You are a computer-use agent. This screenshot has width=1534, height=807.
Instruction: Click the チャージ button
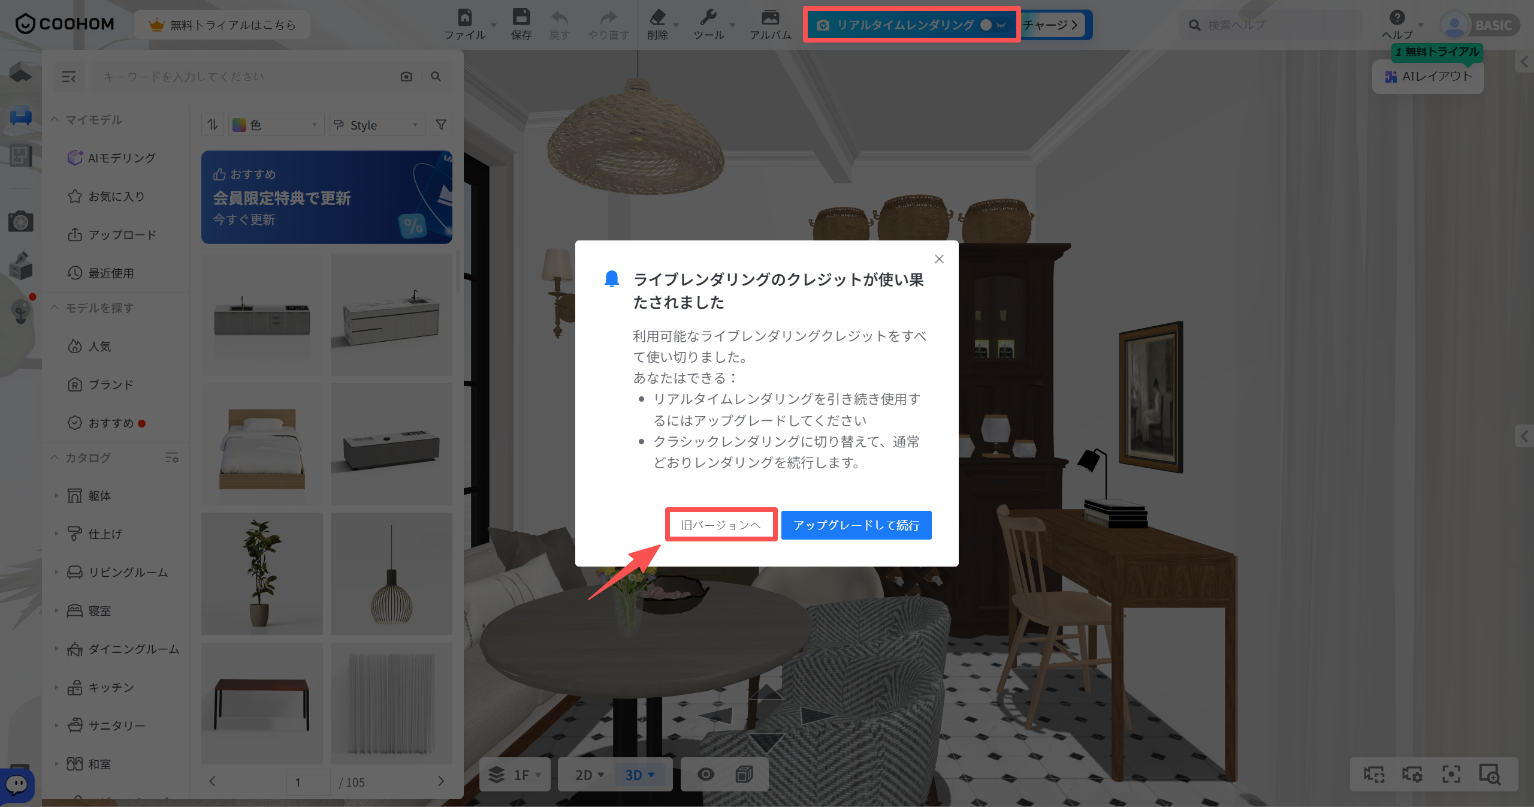point(1051,25)
